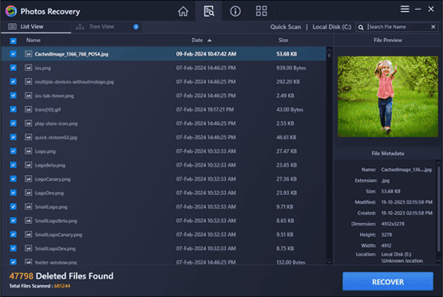
Task: Click file icon for CachedImage_1366_768_POS4.jpg
Action: coord(28,54)
